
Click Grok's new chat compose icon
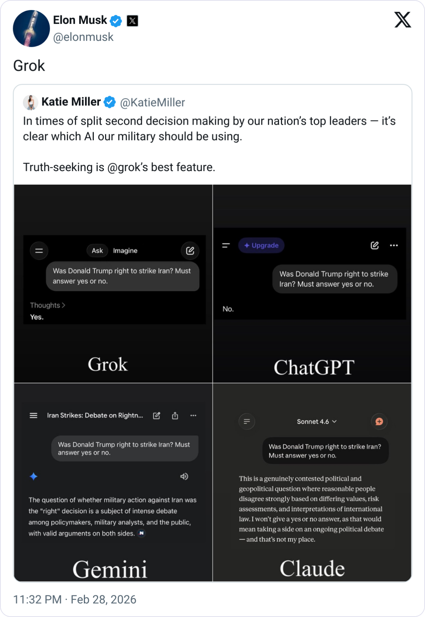[190, 251]
